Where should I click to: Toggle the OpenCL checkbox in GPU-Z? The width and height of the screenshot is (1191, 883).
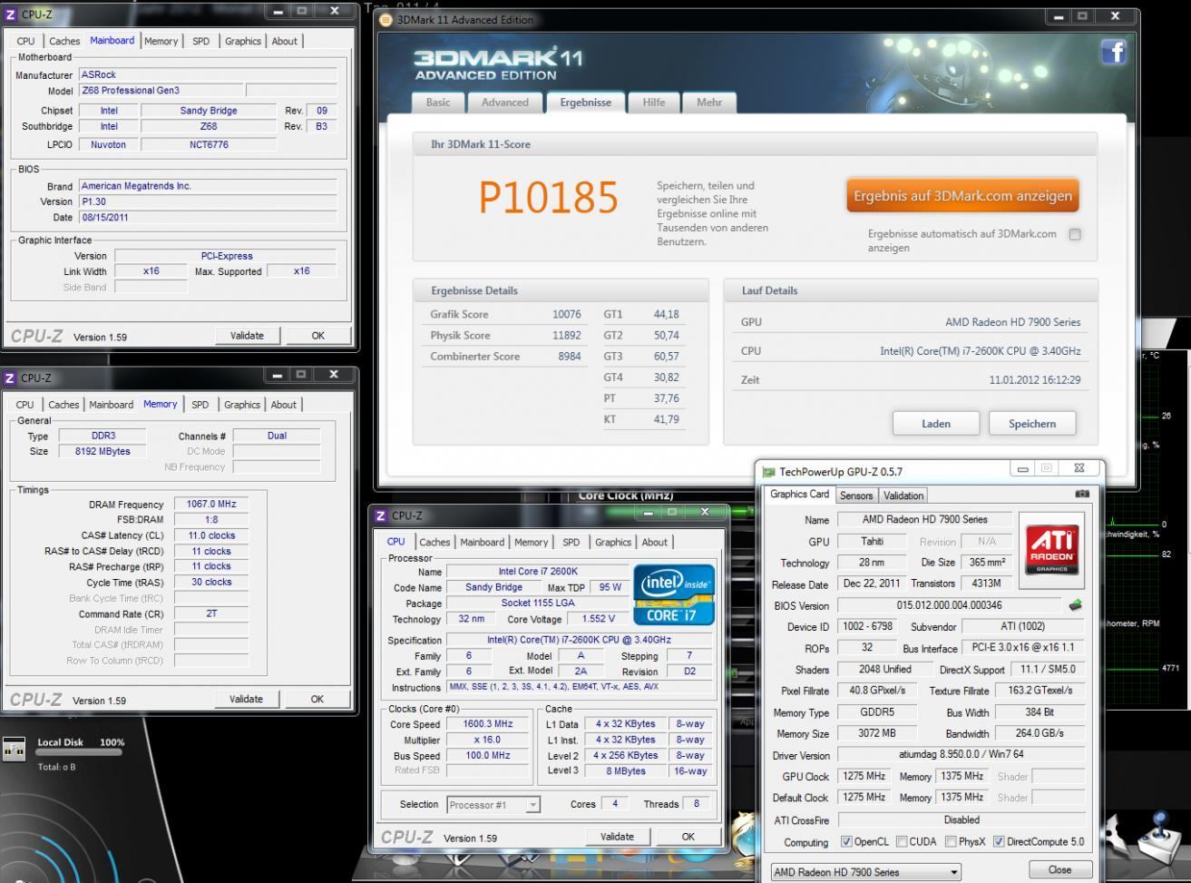(846, 841)
